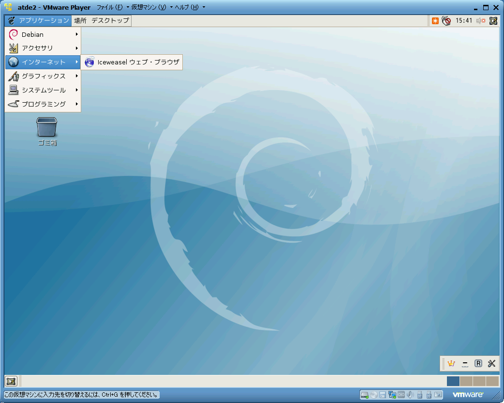Toggle the VMware sound card device icon
This screenshot has width=504, height=403.
click(x=410, y=395)
